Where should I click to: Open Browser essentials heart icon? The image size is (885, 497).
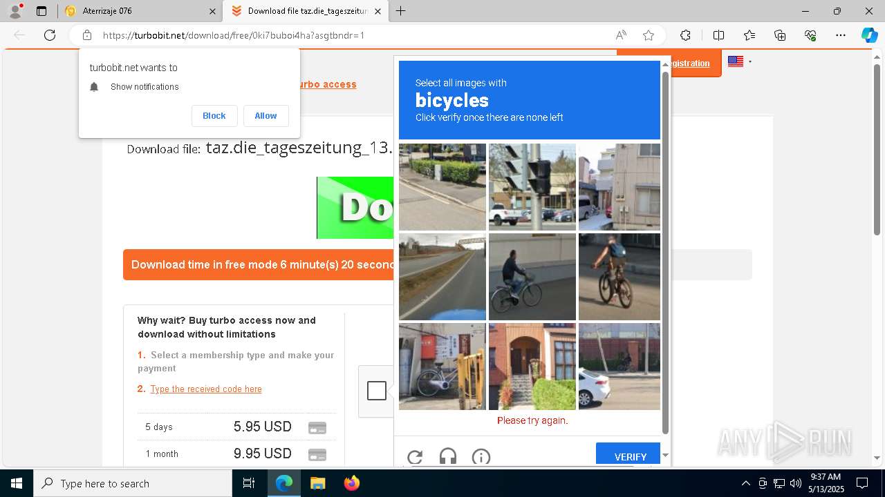pos(810,35)
